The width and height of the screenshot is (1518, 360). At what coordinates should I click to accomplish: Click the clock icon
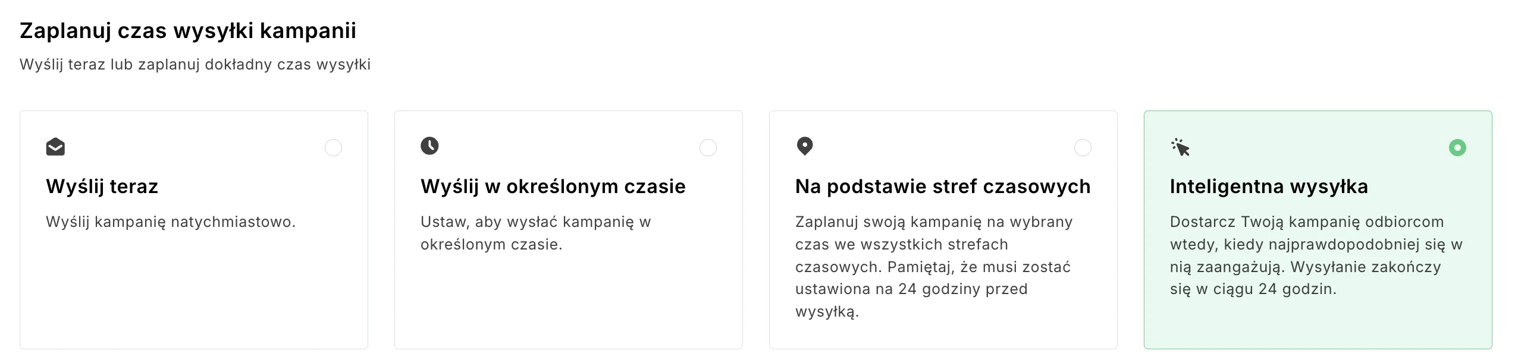429,146
